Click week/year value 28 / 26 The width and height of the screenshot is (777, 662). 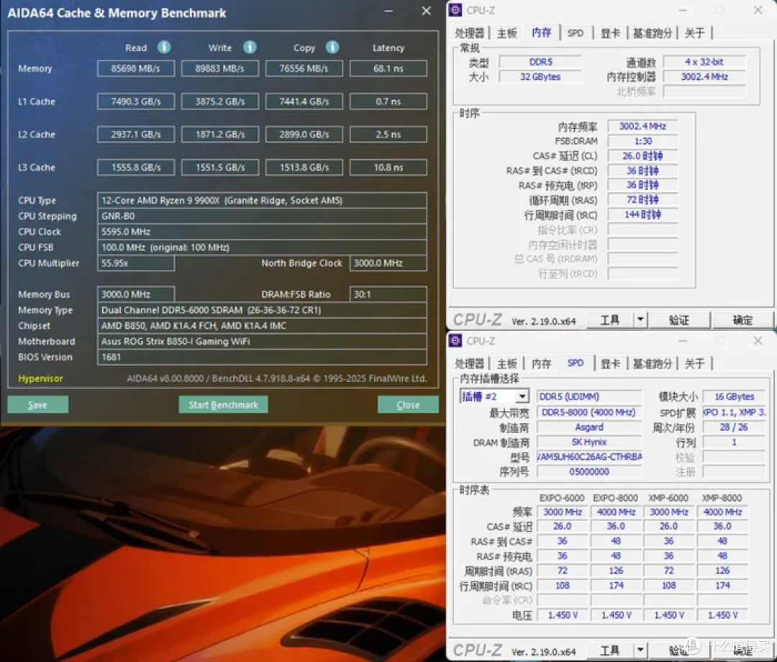[735, 427]
